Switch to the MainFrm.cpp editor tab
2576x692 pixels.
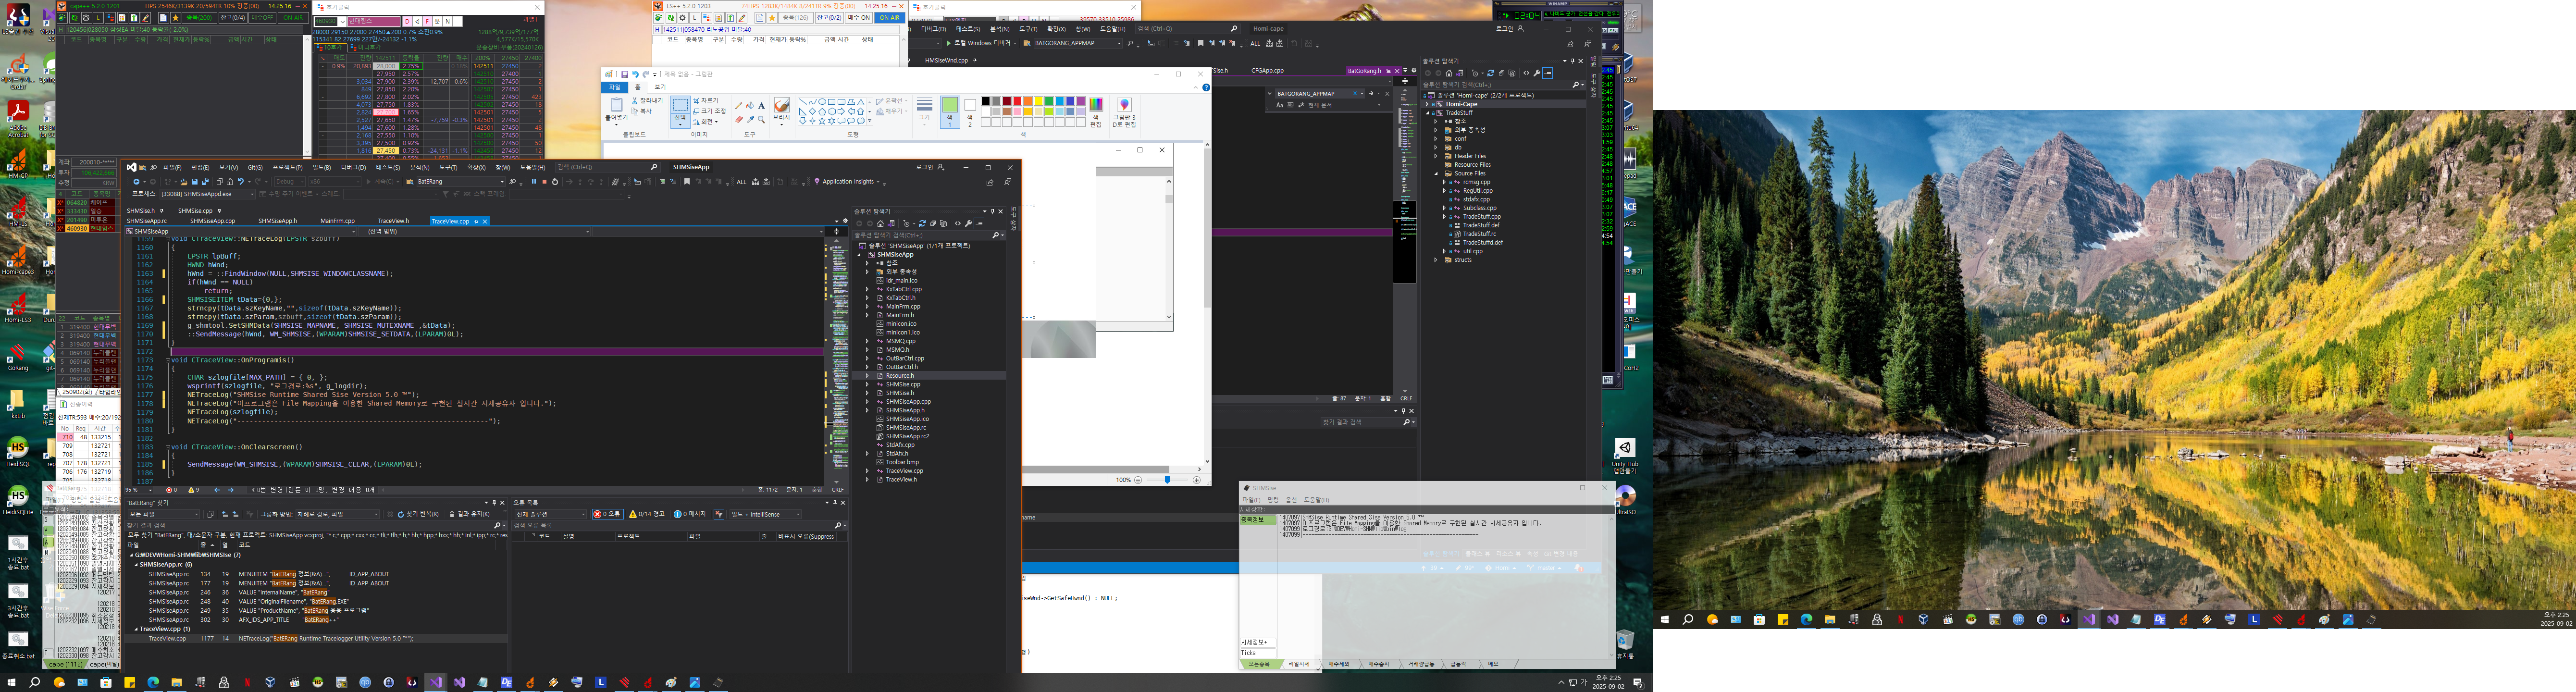coord(337,221)
